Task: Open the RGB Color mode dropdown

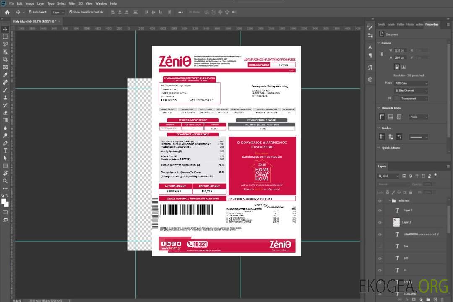Action: tap(411, 83)
